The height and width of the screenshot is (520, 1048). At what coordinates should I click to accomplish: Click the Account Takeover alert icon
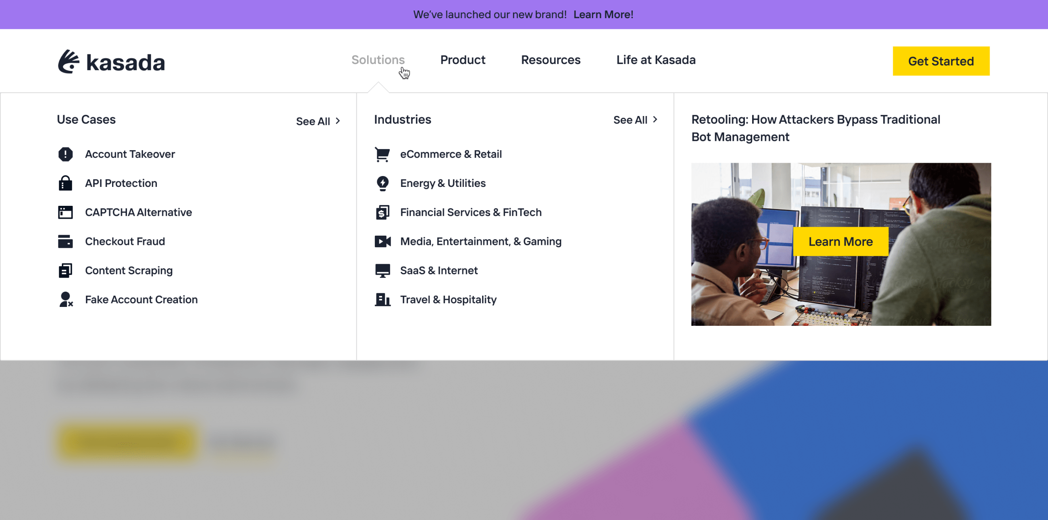pos(65,154)
